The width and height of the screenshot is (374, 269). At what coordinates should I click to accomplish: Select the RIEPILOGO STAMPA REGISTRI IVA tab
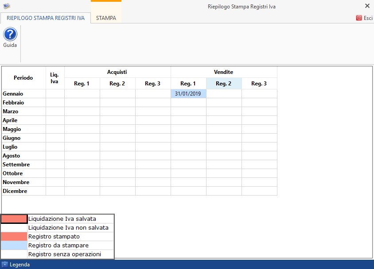[x=46, y=18]
